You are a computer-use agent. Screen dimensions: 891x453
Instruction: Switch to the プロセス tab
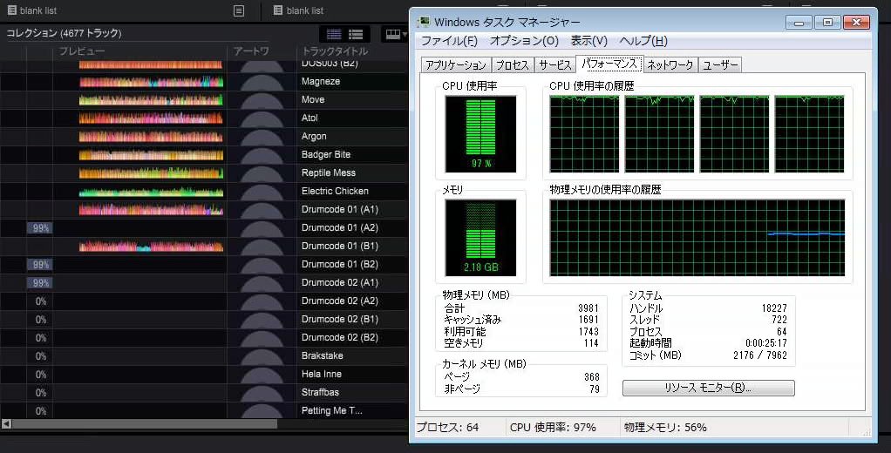click(x=513, y=65)
